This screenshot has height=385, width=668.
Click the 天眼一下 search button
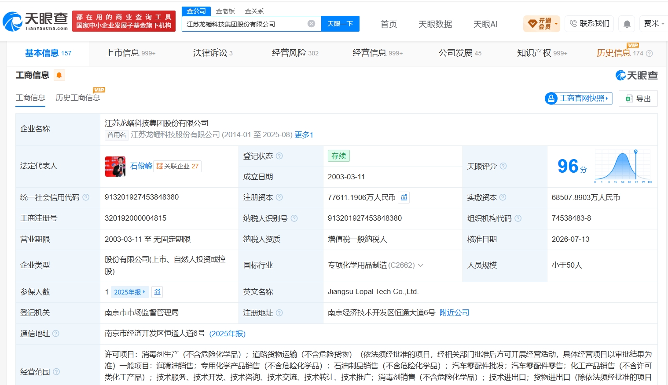click(340, 24)
